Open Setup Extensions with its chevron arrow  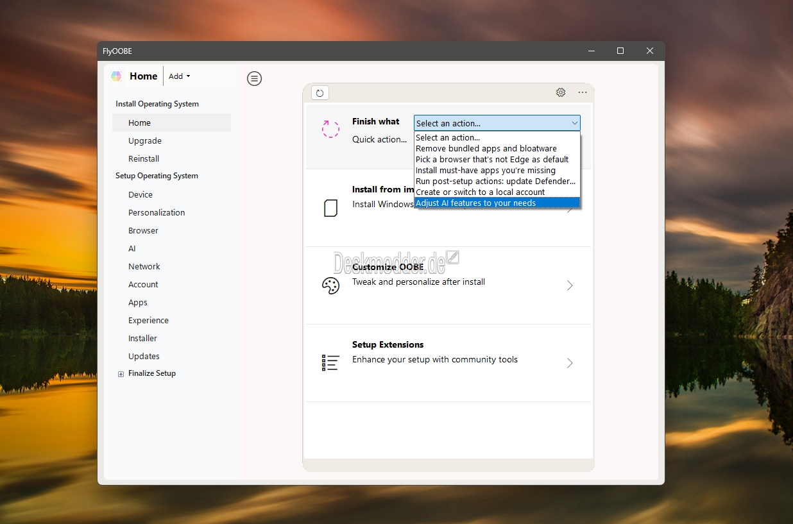click(x=569, y=363)
